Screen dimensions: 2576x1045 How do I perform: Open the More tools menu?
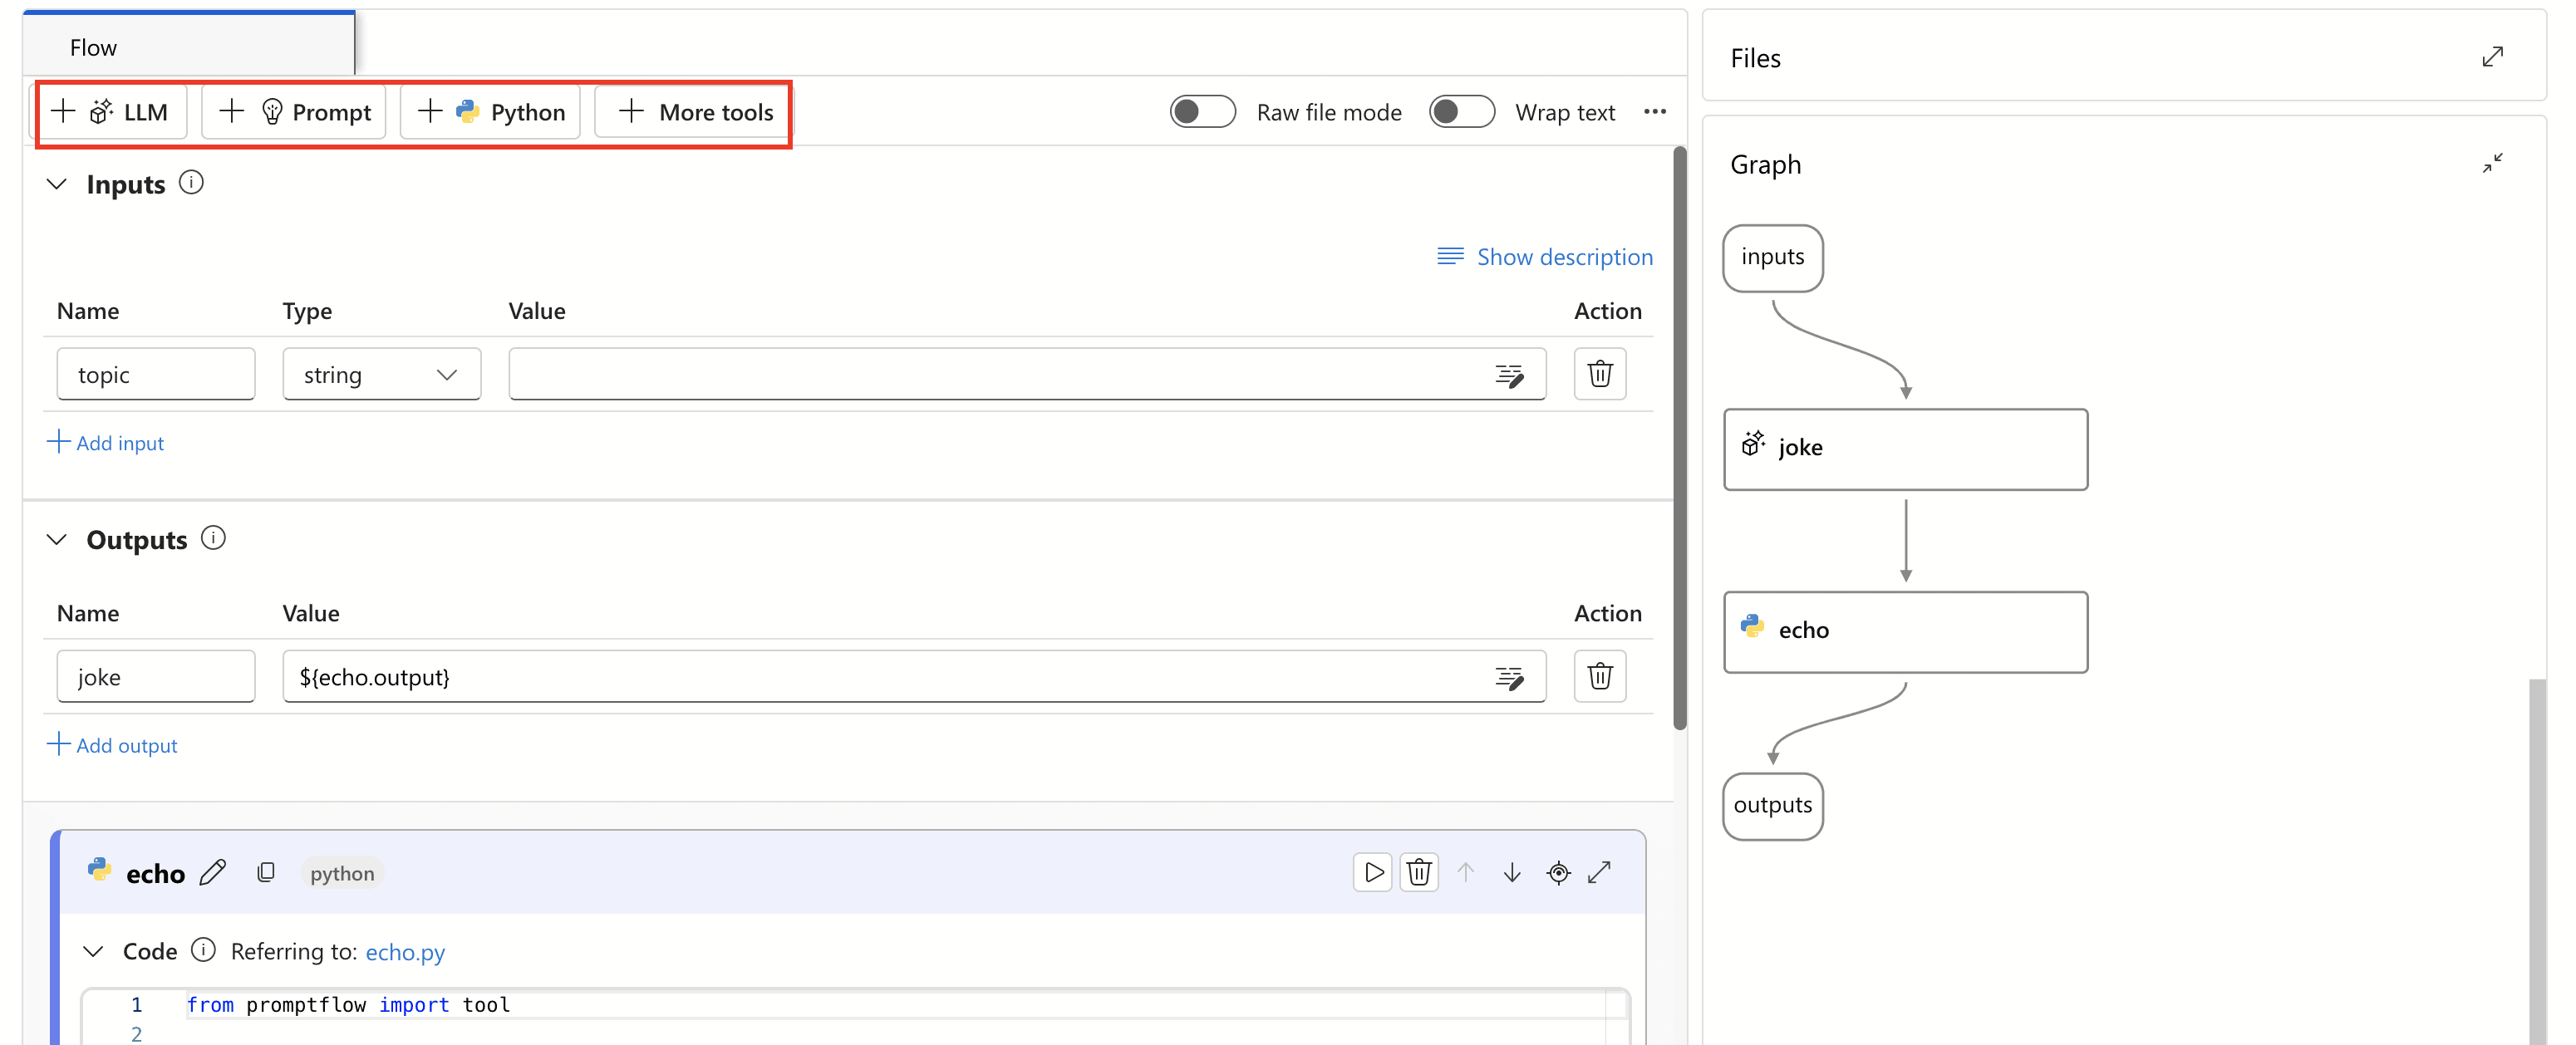[x=692, y=111]
